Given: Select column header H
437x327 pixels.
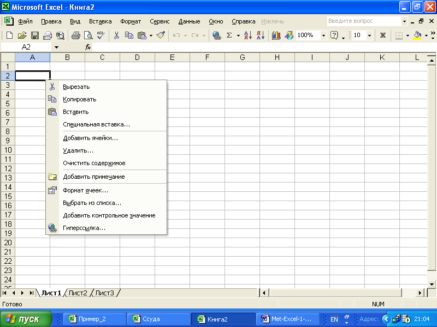Looking at the screenshot, I should [277, 57].
